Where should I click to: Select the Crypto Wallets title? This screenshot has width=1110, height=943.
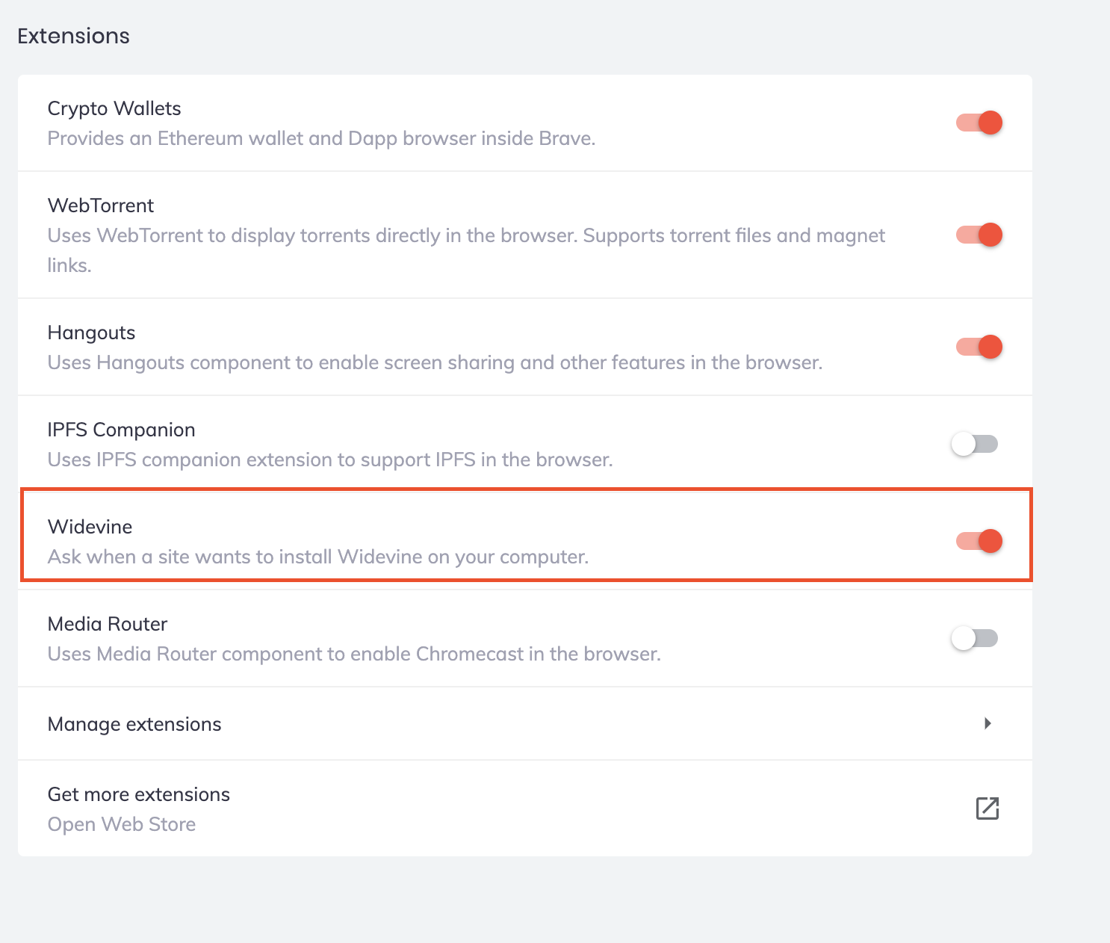click(114, 109)
